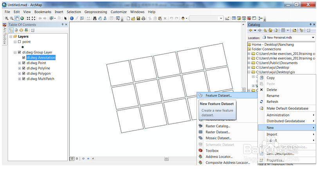Collapse C:\Users\wju\Desktop\gis folder

click(249, 72)
